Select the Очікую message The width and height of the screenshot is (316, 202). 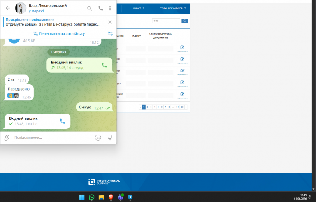point(95,107)
